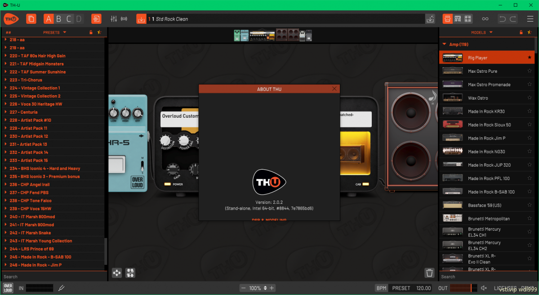Favorite the Made In Rock KR30 star
This screenshot has width=539, height=295.
pyautogui.click(x=530, y=111)
